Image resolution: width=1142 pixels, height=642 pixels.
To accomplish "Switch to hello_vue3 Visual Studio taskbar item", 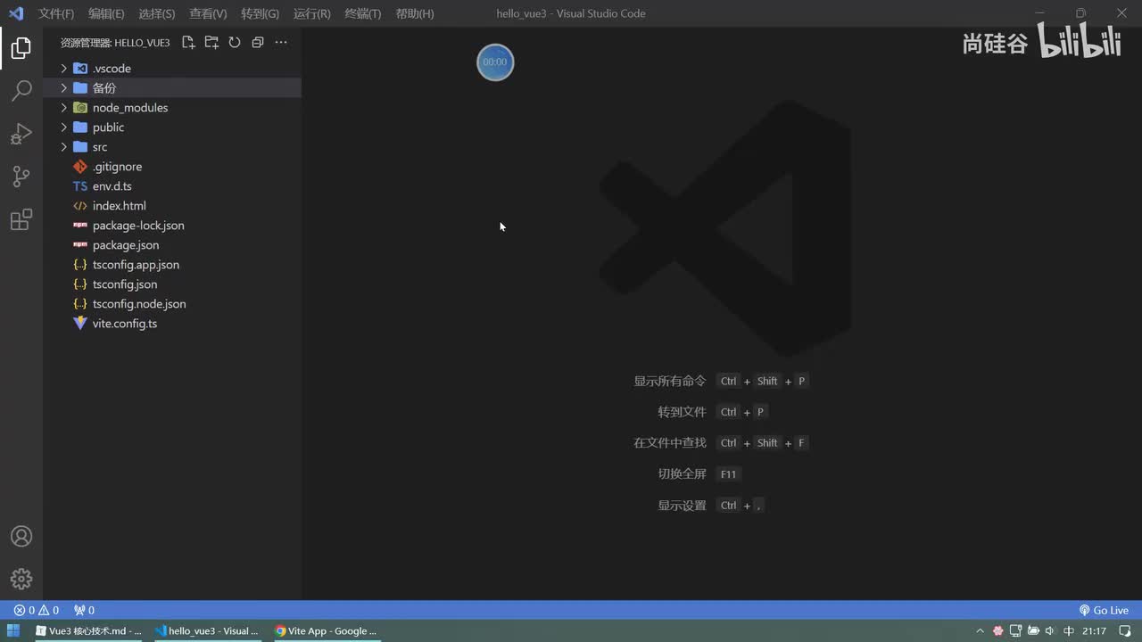I will [x=208, y=631].
